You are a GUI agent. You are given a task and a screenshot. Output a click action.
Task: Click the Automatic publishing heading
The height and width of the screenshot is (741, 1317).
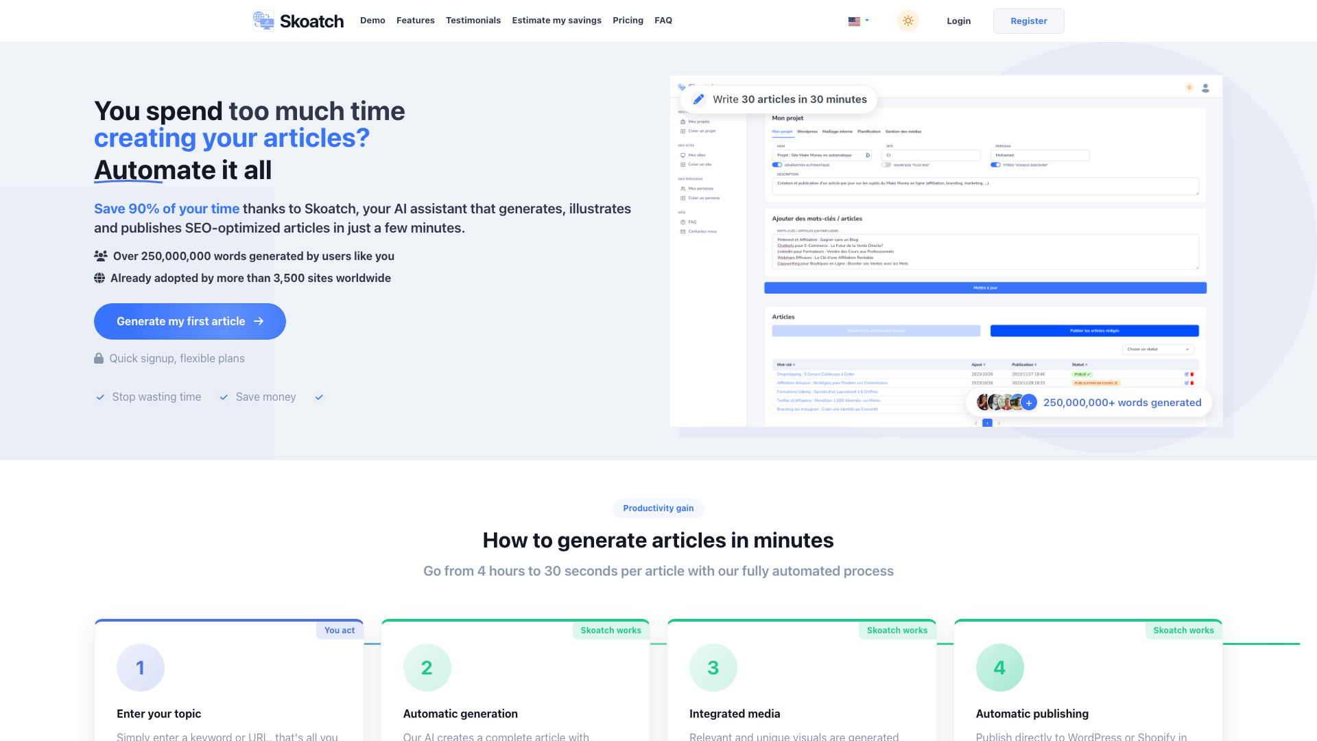click(1032, 714)
